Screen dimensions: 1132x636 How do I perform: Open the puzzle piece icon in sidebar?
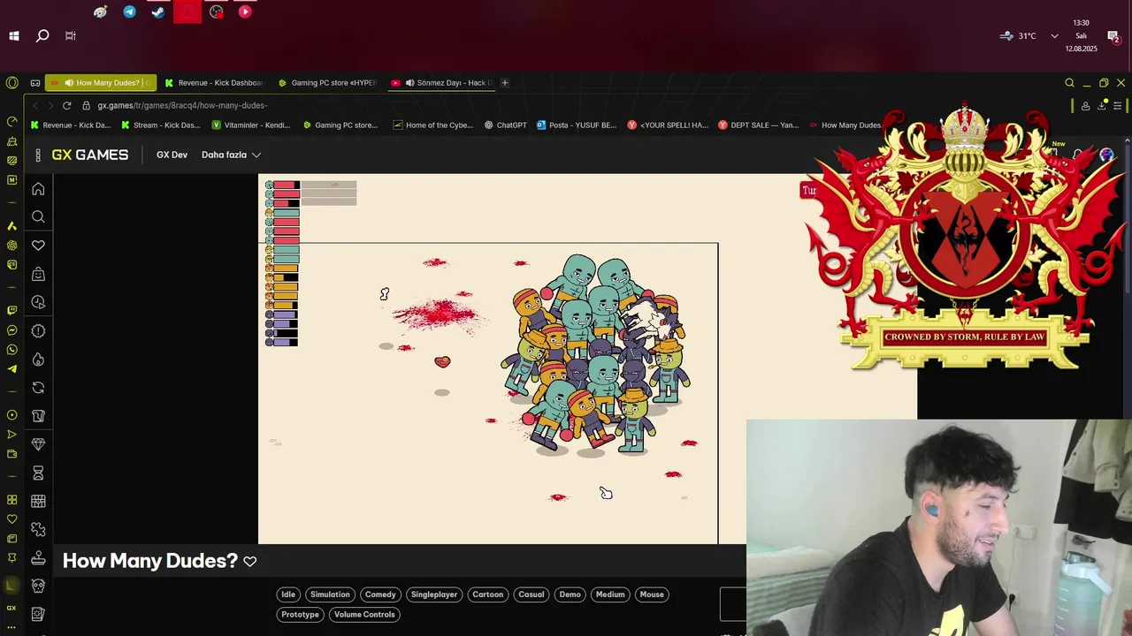tap(38, 529)
